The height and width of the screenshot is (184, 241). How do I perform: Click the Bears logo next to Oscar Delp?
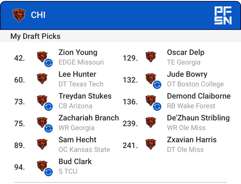[151, 57]
